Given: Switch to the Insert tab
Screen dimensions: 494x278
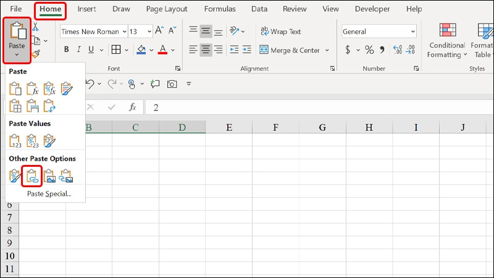Looking at the screenshot, I should point(86,9).
